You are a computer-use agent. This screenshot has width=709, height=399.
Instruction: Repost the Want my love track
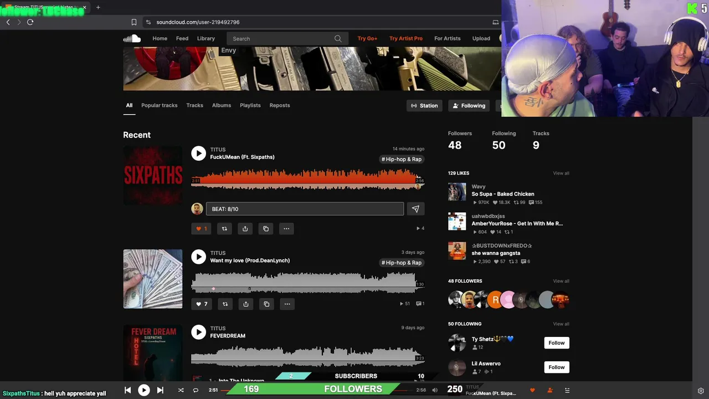pos(225,304)
